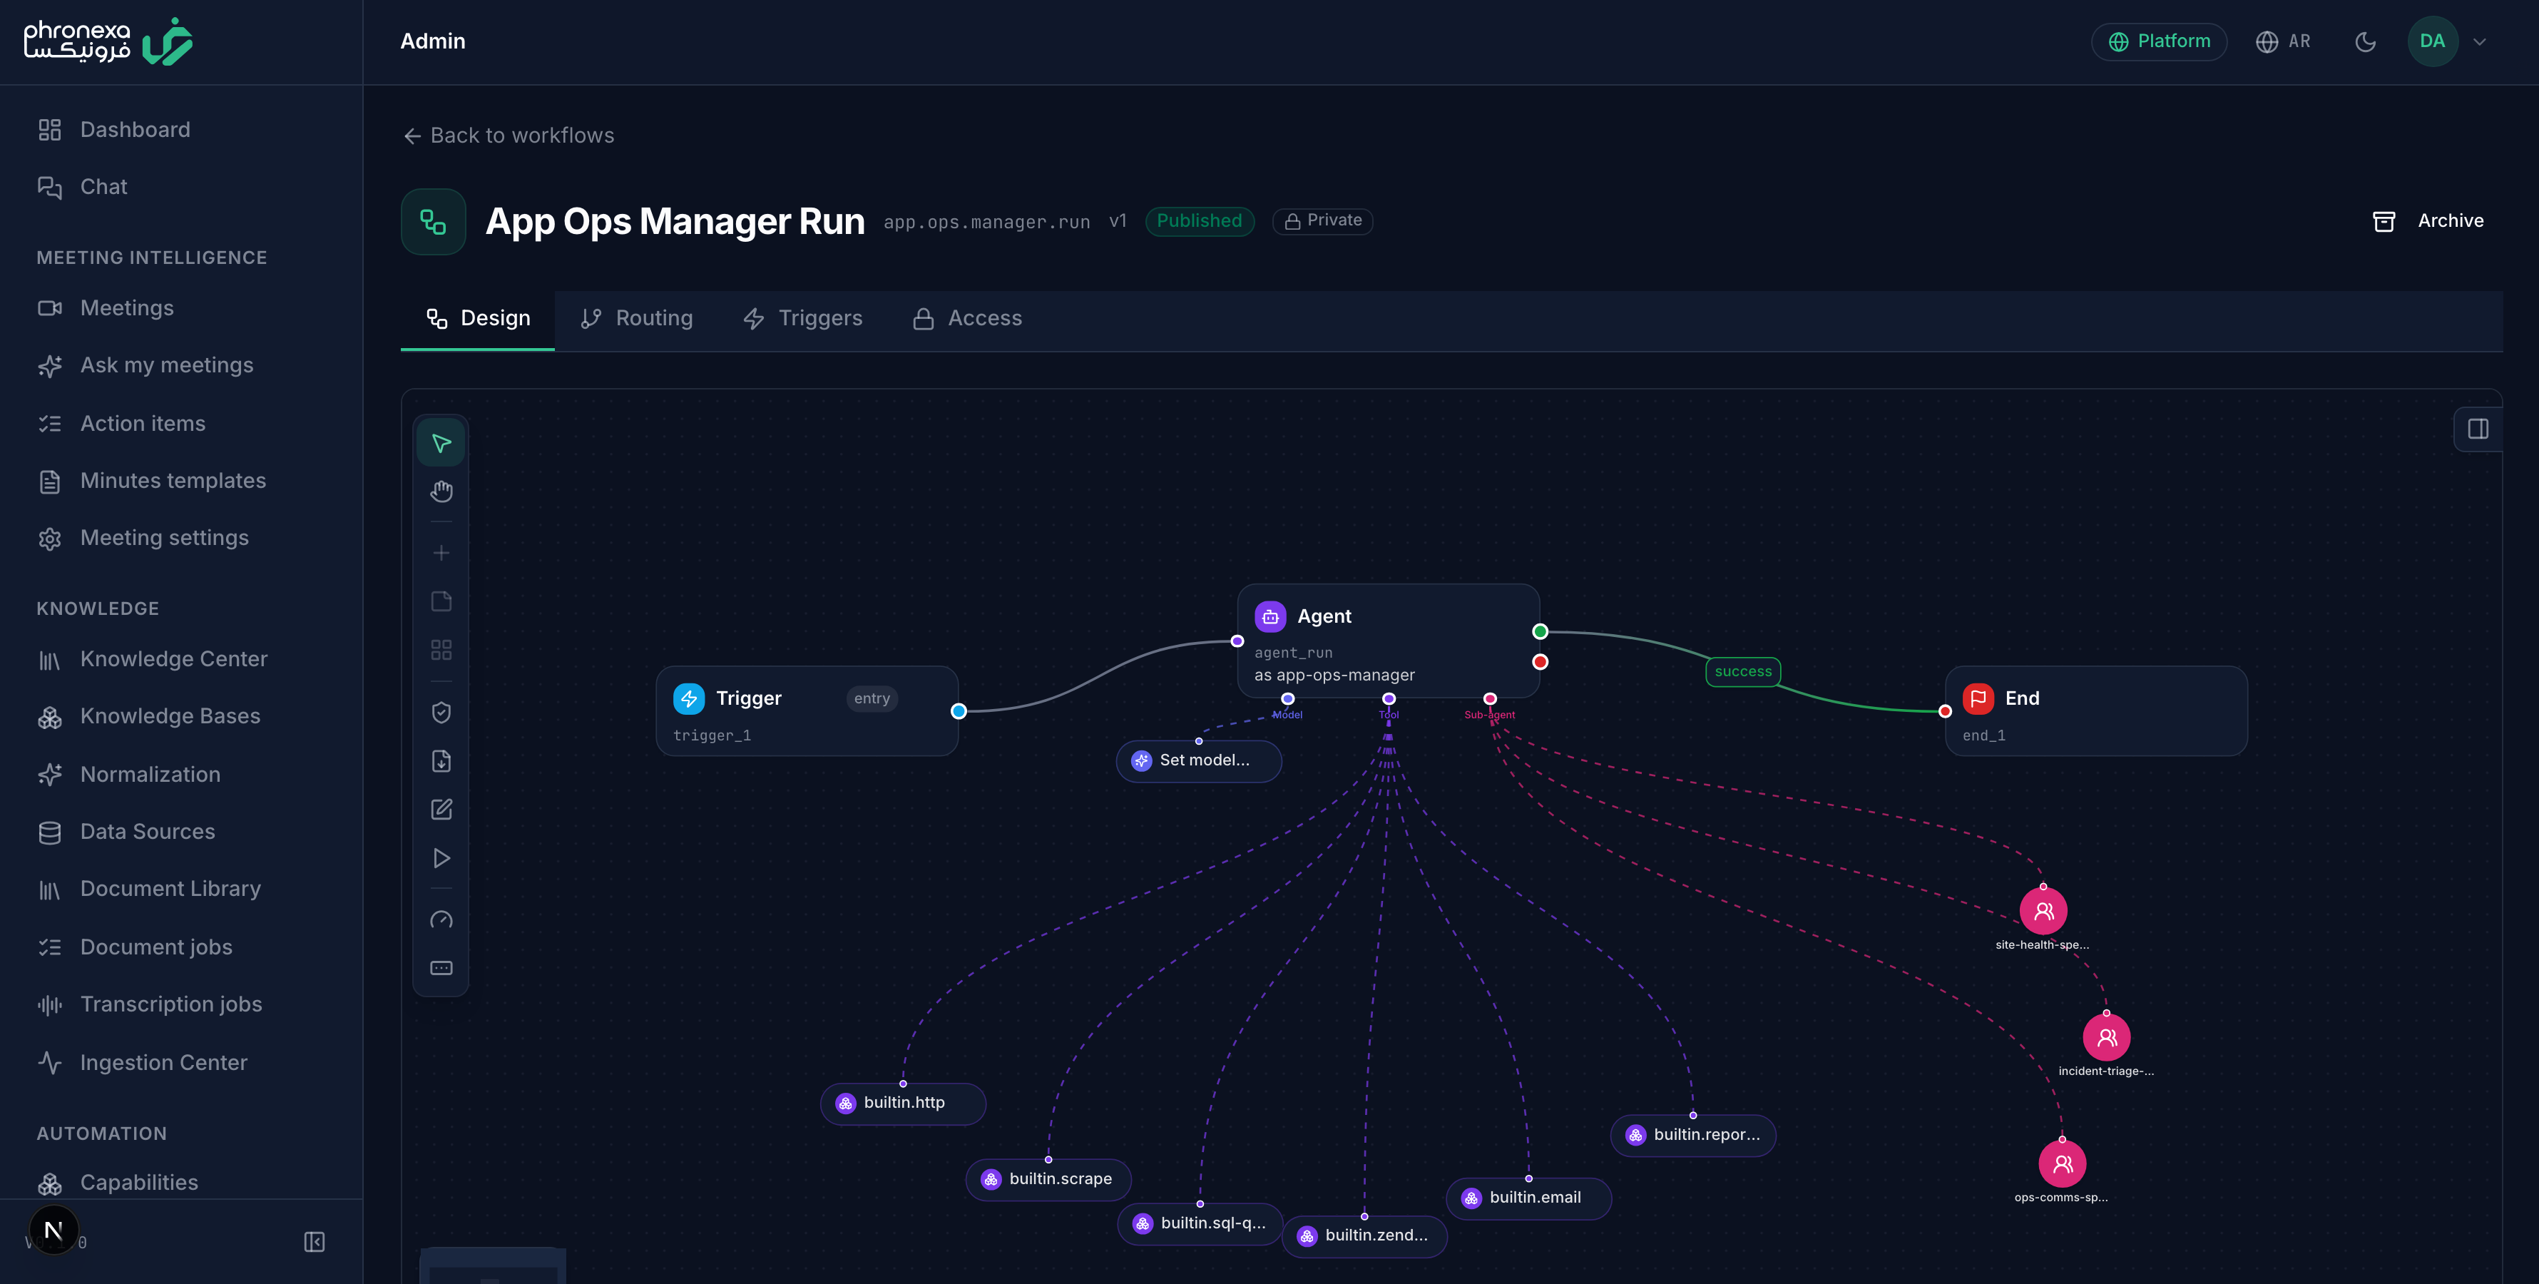Image resolution: width=2539 pixels, height=1284 pixels.
Task: Open Ask my meetings sidebar item
Action: pos(181,365)
